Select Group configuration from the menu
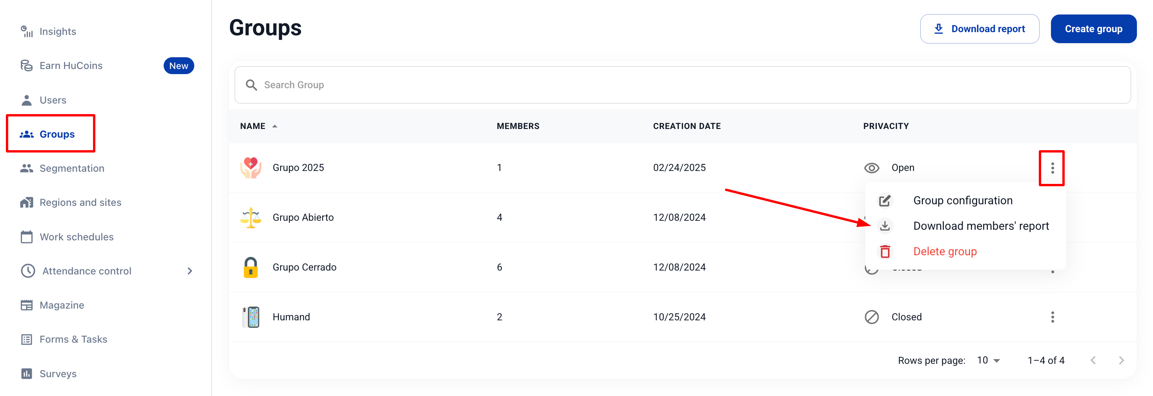 click(x=963, y=201)
